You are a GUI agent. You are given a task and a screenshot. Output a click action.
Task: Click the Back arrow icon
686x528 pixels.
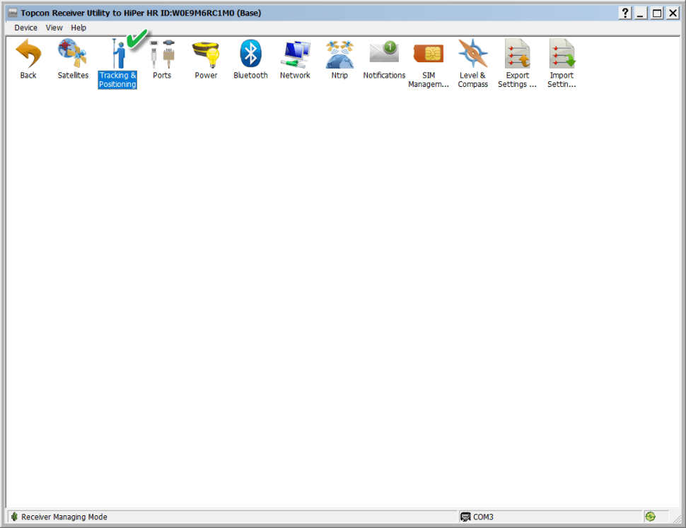click(28, 53)
